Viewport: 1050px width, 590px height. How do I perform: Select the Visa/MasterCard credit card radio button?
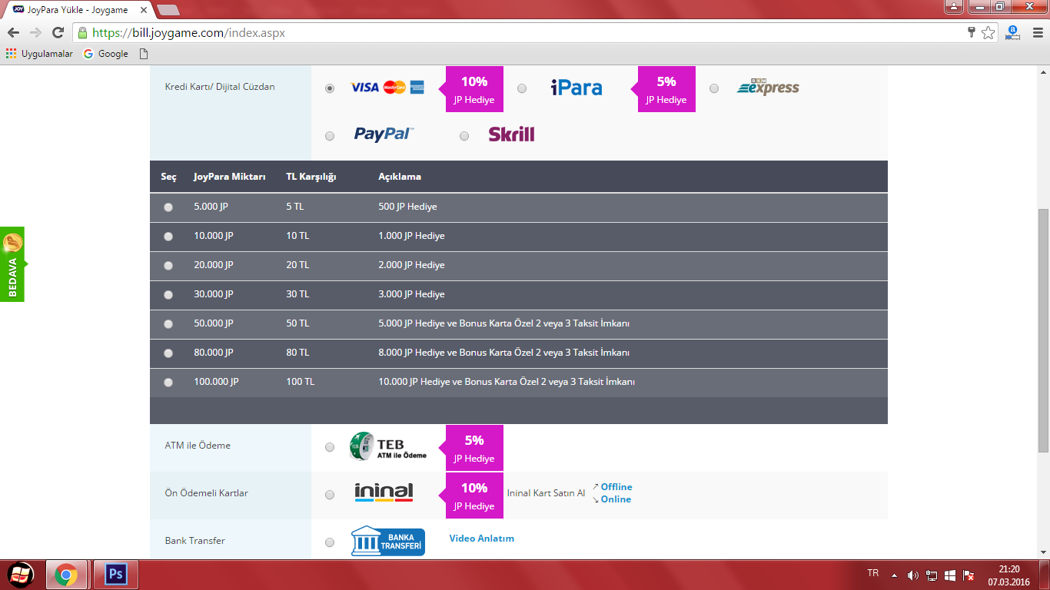pyautogui.click(x=330, y=88)
